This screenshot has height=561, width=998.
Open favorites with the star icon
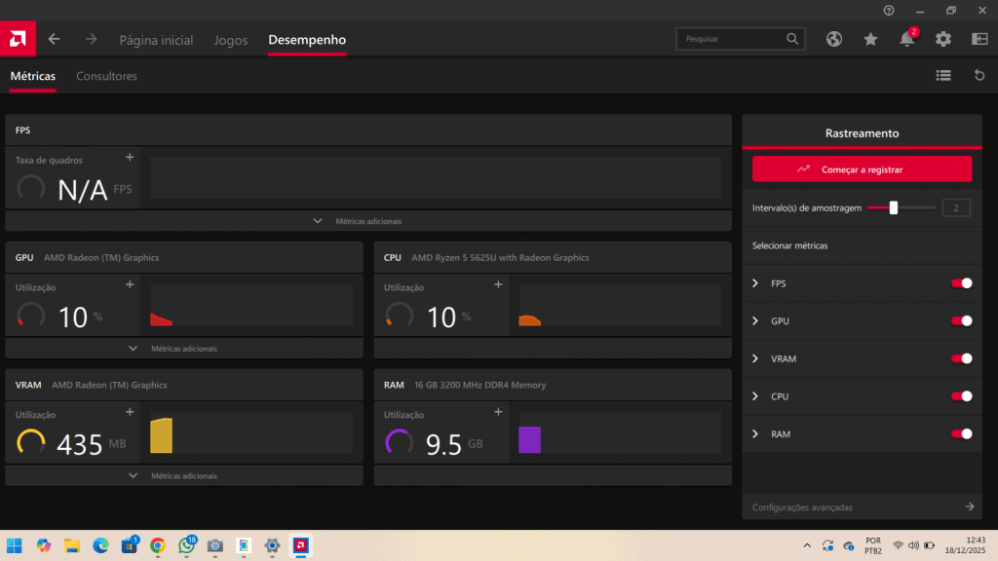pos(870,39)
